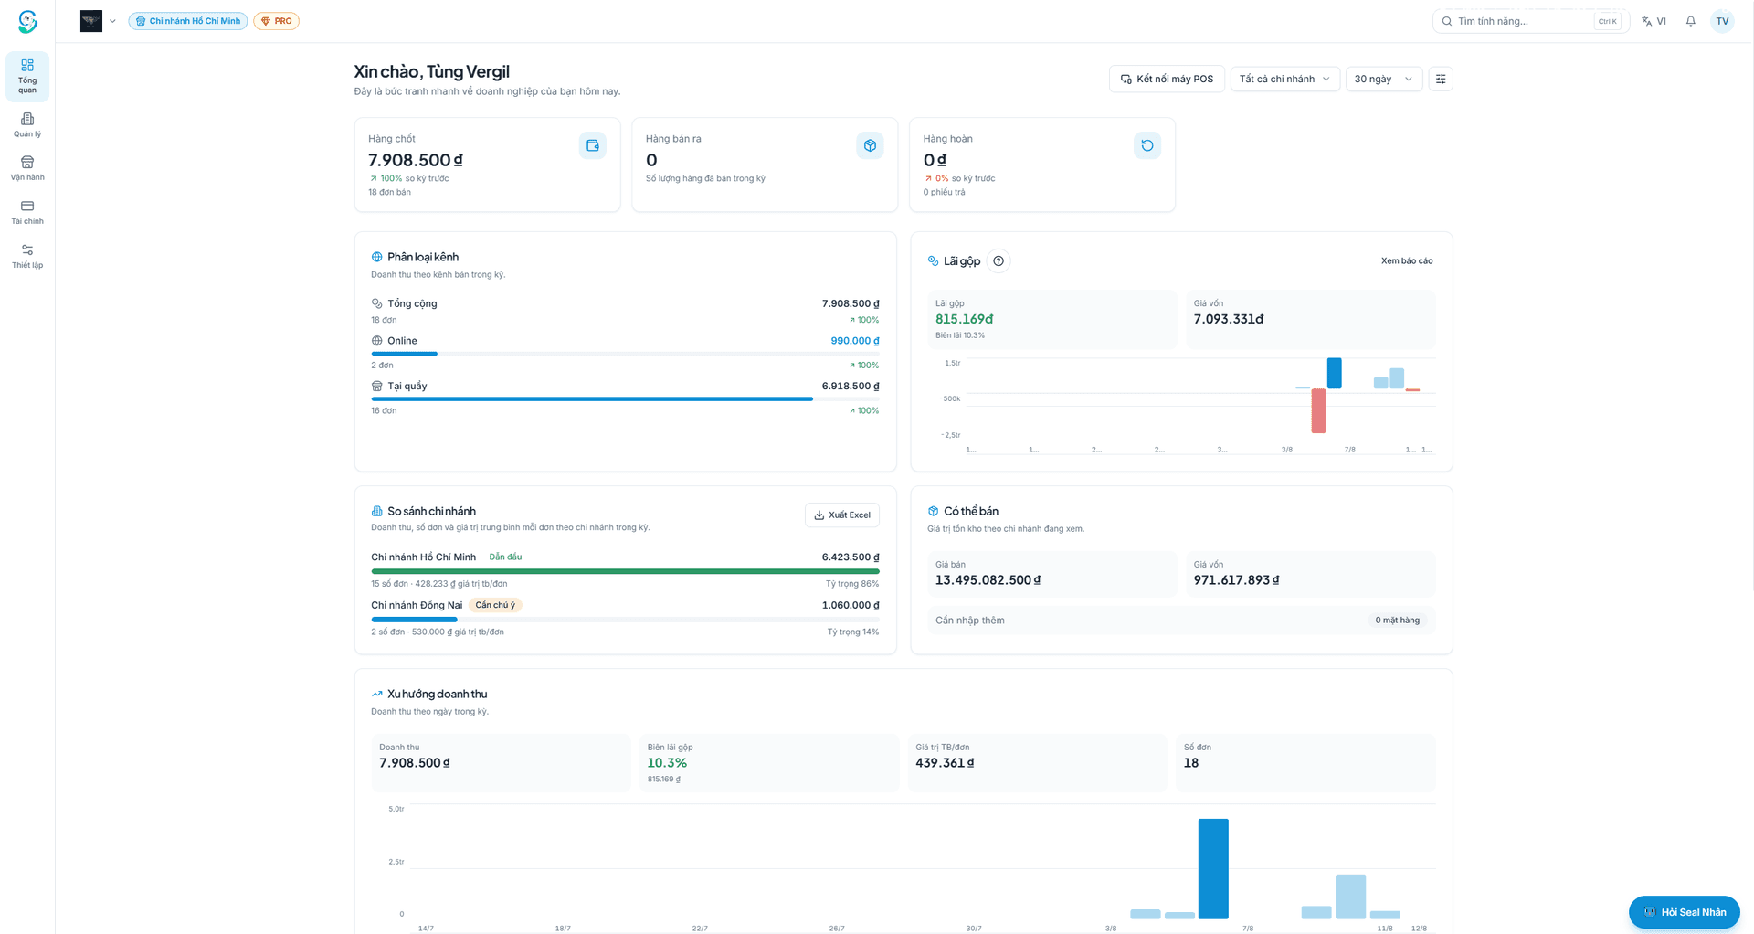Open the Vận hành sidebar section
Screen dimensions: 1754x934
(x=27, y=168)
